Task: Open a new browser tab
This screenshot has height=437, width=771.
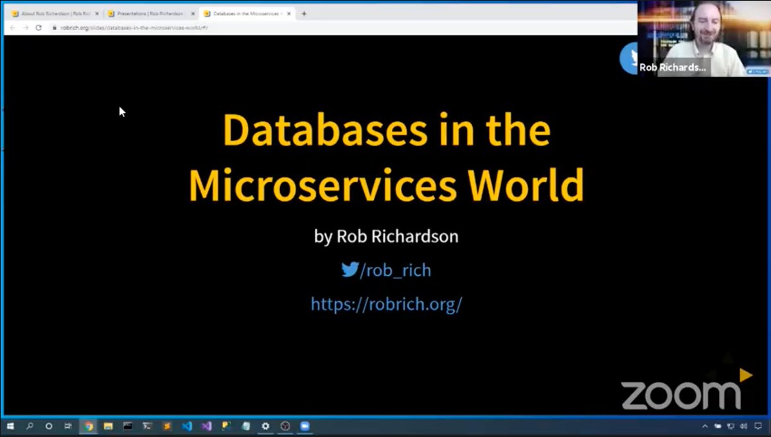Action: point(304,13)
